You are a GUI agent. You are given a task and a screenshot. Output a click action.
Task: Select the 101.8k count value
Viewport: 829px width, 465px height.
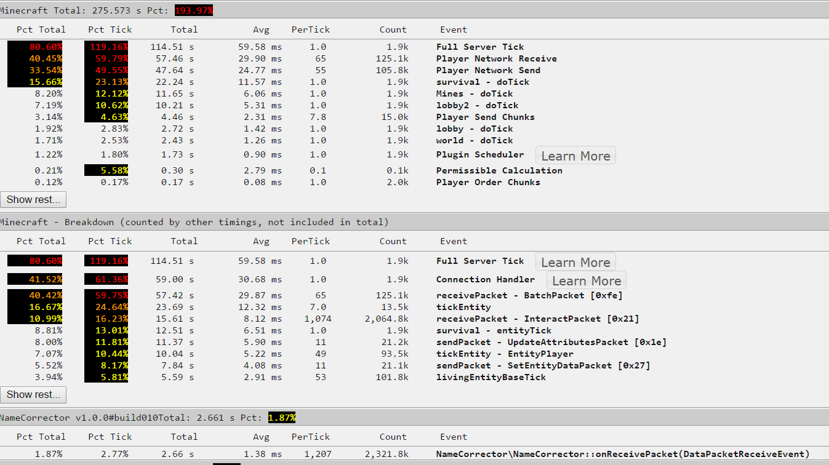(x=392, y=377)
